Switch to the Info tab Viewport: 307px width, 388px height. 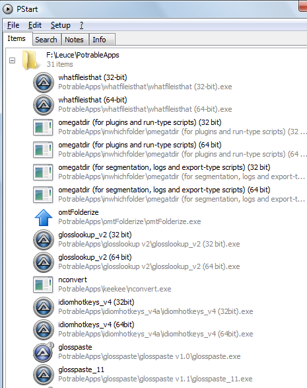pyautogui.click(x=99, y=40)
